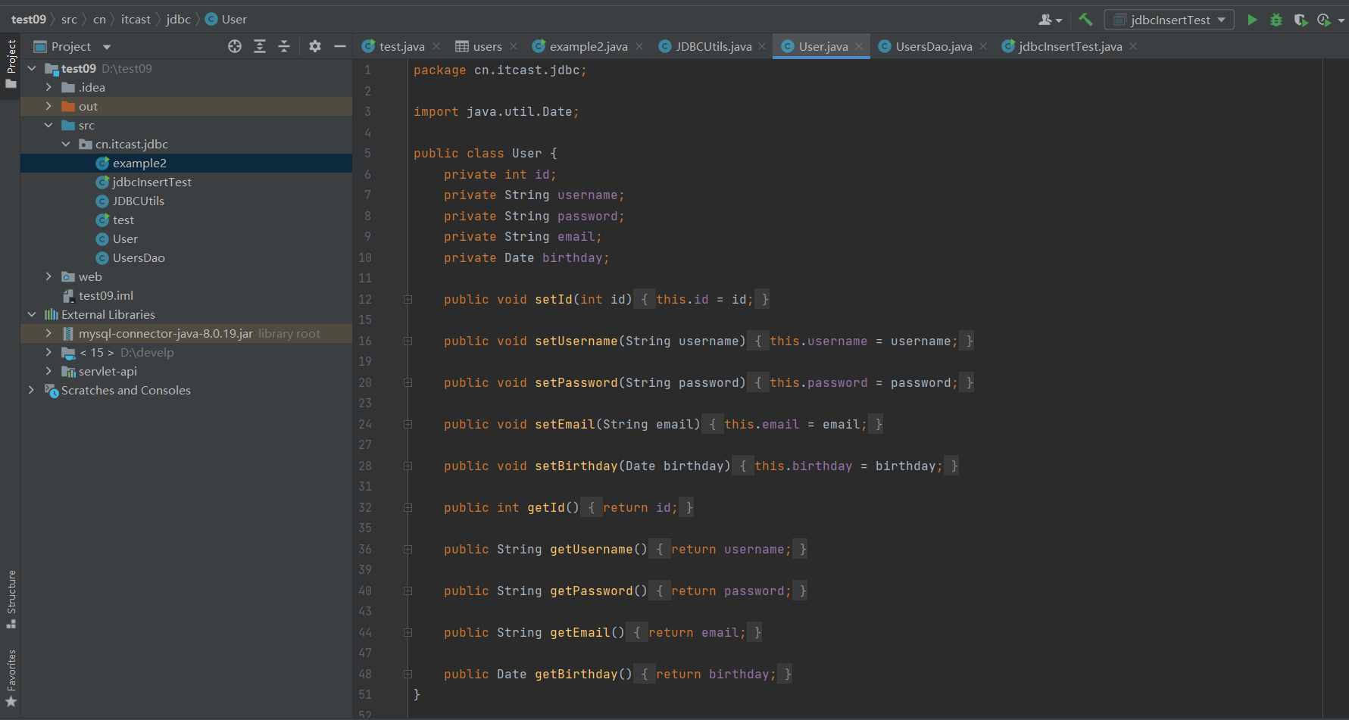Switch to the JDBCUtils.java tab

coord(714,46)
